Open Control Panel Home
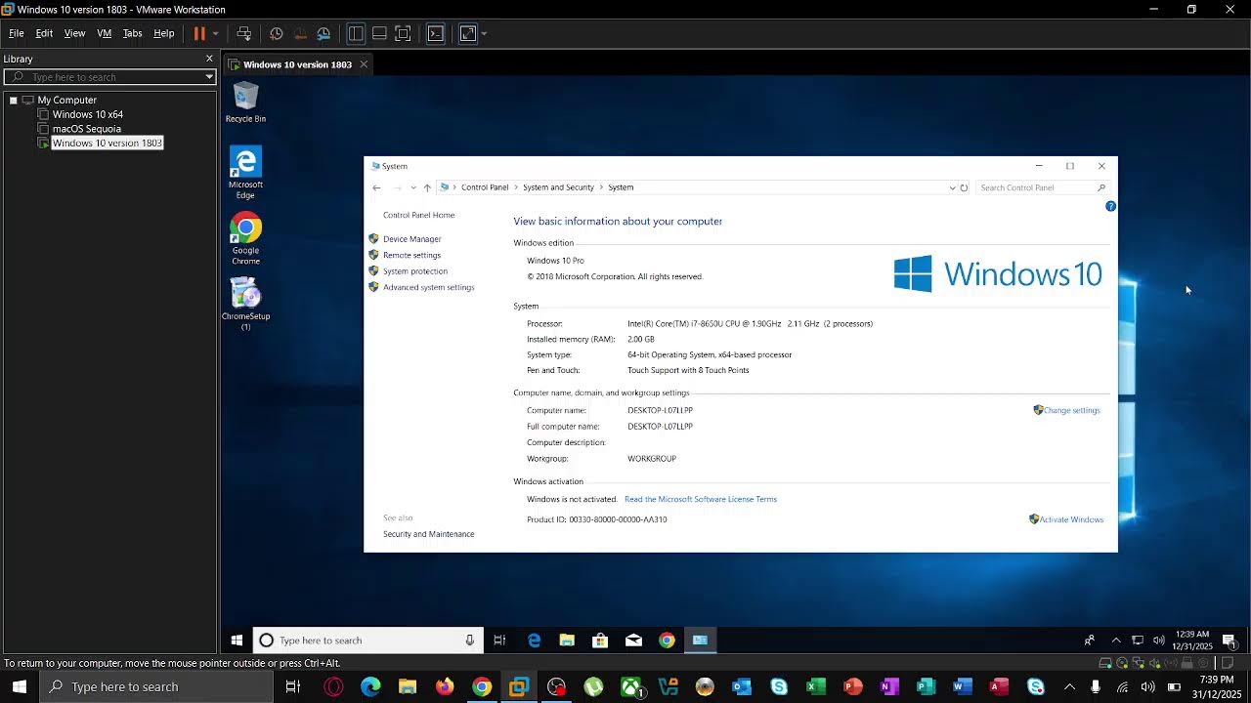Screen dimensions: 1251x703 pyautogui.click(x=418, y=215)
